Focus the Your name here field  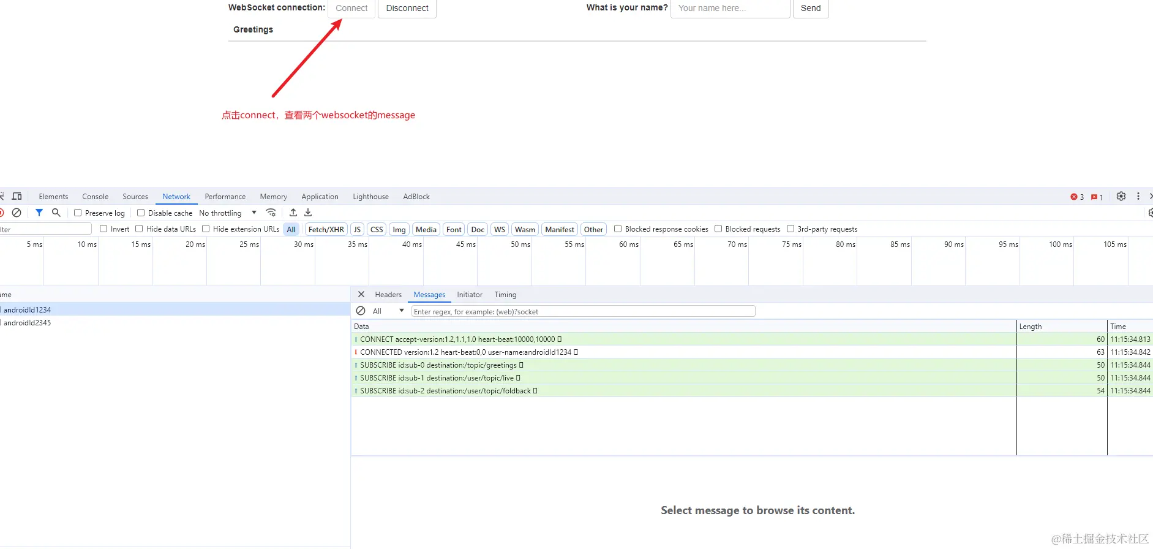pos(730,9)
